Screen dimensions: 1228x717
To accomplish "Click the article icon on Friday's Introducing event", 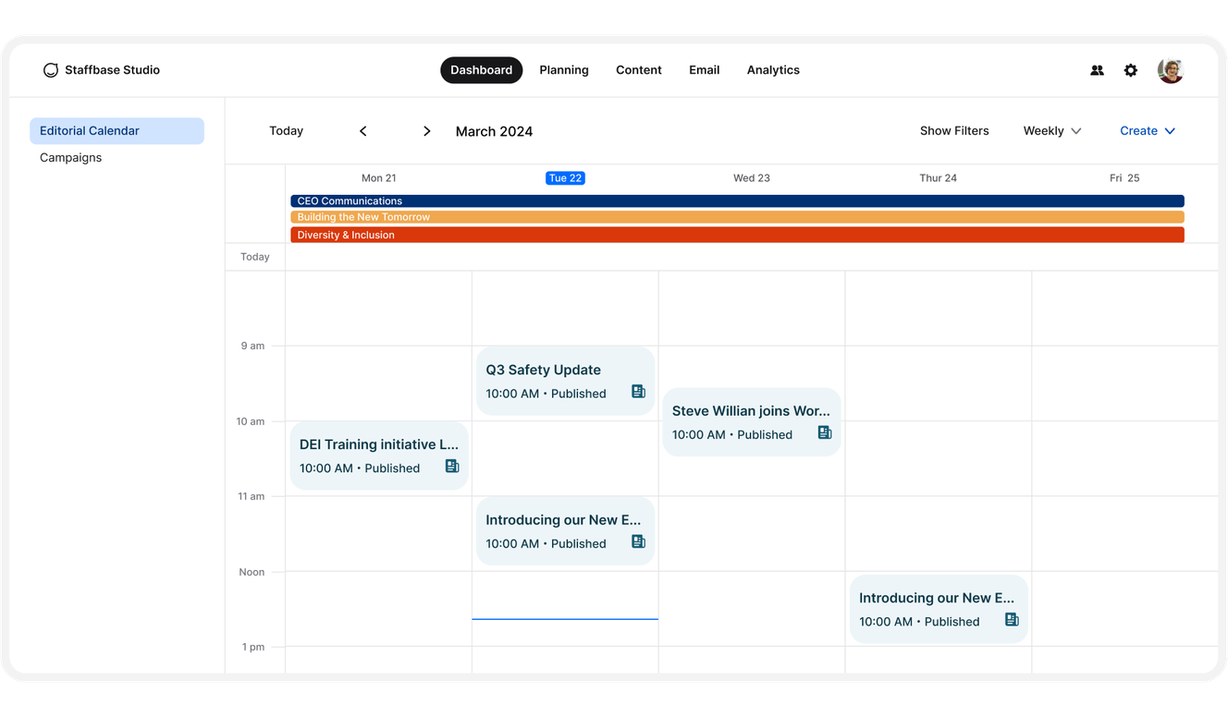I will click(1012, 619).
